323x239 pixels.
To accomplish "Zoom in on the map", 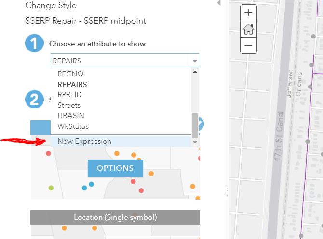I will click(x=248, y=13).
